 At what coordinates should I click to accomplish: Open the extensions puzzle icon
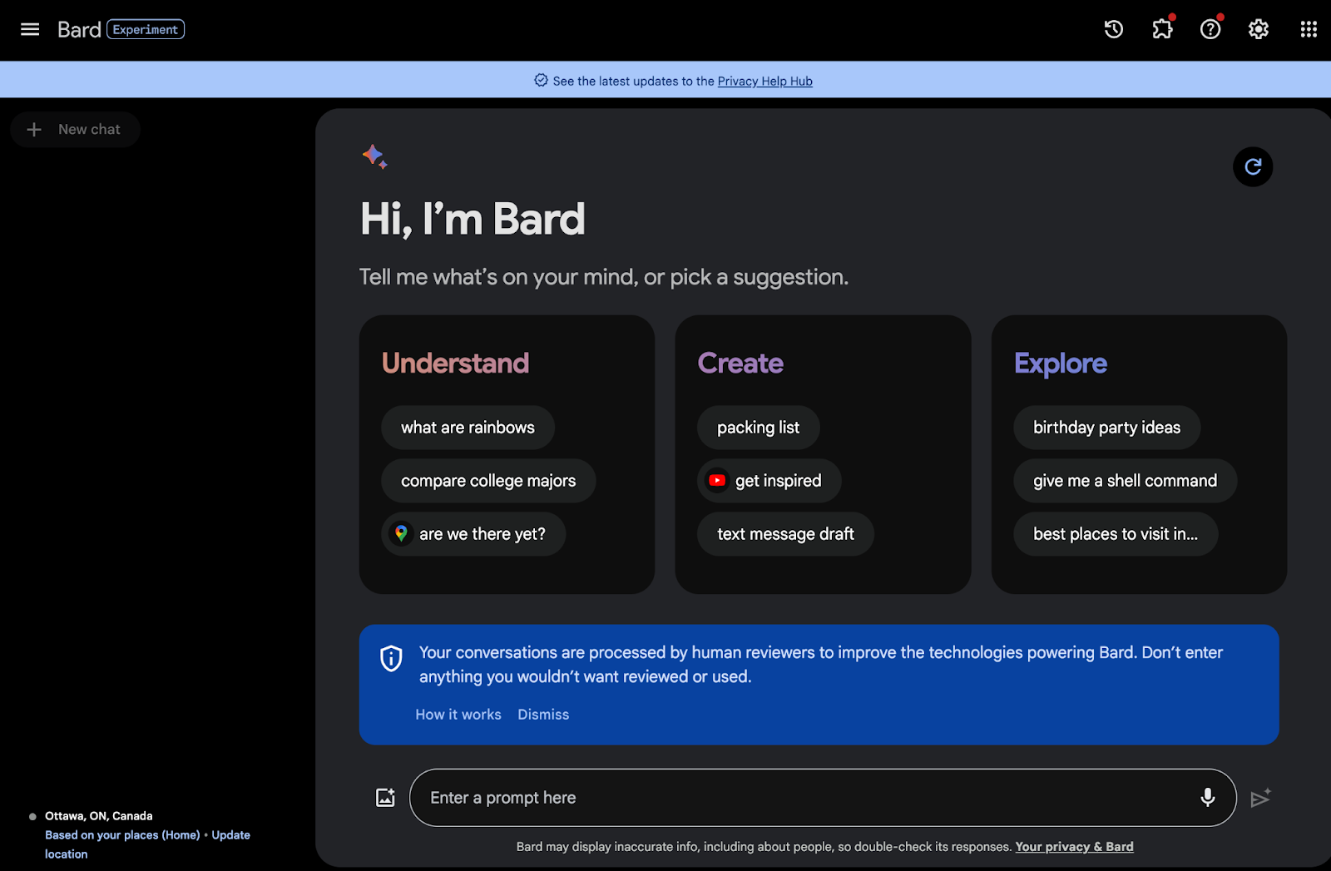point(1162,29)
